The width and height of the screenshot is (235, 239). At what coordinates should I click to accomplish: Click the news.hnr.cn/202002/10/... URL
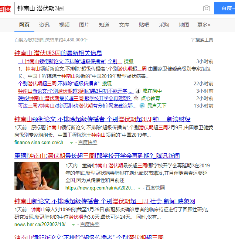[x=42, y=225]
